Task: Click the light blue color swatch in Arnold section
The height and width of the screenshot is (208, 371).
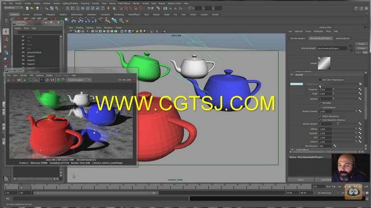Action: pyautogui.click(x=296, y=84)
